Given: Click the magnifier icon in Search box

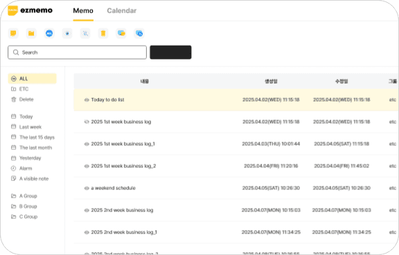Looking at the screenshot, I should click(x=16, y=53).
